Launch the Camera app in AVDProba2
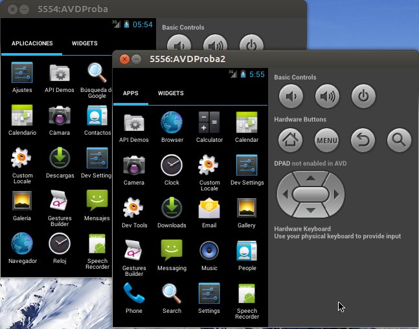This screenshot has width=419, height=329. coord(134,170)
